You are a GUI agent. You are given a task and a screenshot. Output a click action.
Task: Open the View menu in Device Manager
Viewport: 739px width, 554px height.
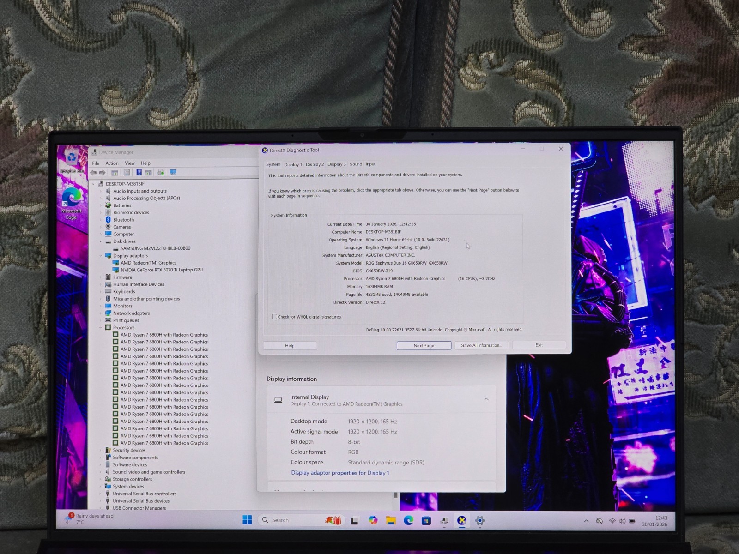(130, 163)
